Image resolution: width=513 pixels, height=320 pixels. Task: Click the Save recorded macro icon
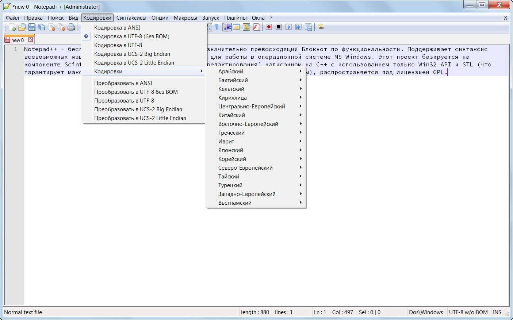click(x=308, y=27)
